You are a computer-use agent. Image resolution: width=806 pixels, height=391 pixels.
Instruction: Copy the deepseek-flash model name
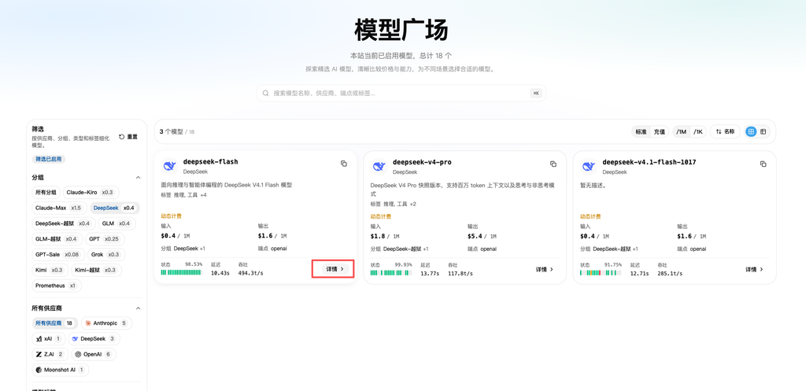(x=344, y=164)
